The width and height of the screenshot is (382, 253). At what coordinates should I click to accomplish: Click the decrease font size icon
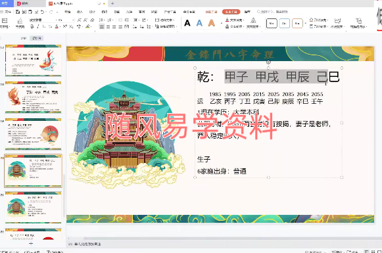(85, 20)
